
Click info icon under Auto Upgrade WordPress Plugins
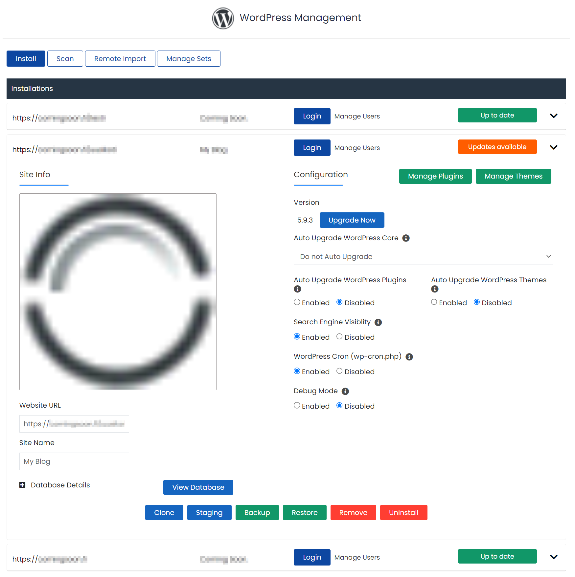point(297,289)
